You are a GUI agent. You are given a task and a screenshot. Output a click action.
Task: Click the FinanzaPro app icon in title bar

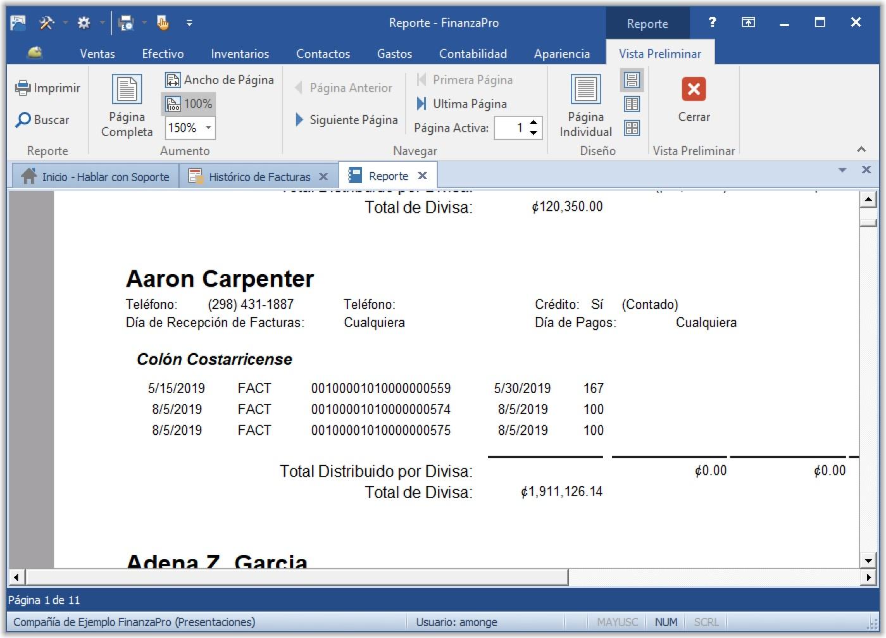(x=18, y=23)
